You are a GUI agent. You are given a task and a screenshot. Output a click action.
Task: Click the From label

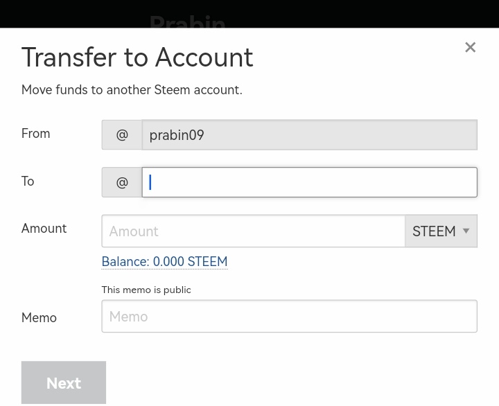[x=35, y=133]
